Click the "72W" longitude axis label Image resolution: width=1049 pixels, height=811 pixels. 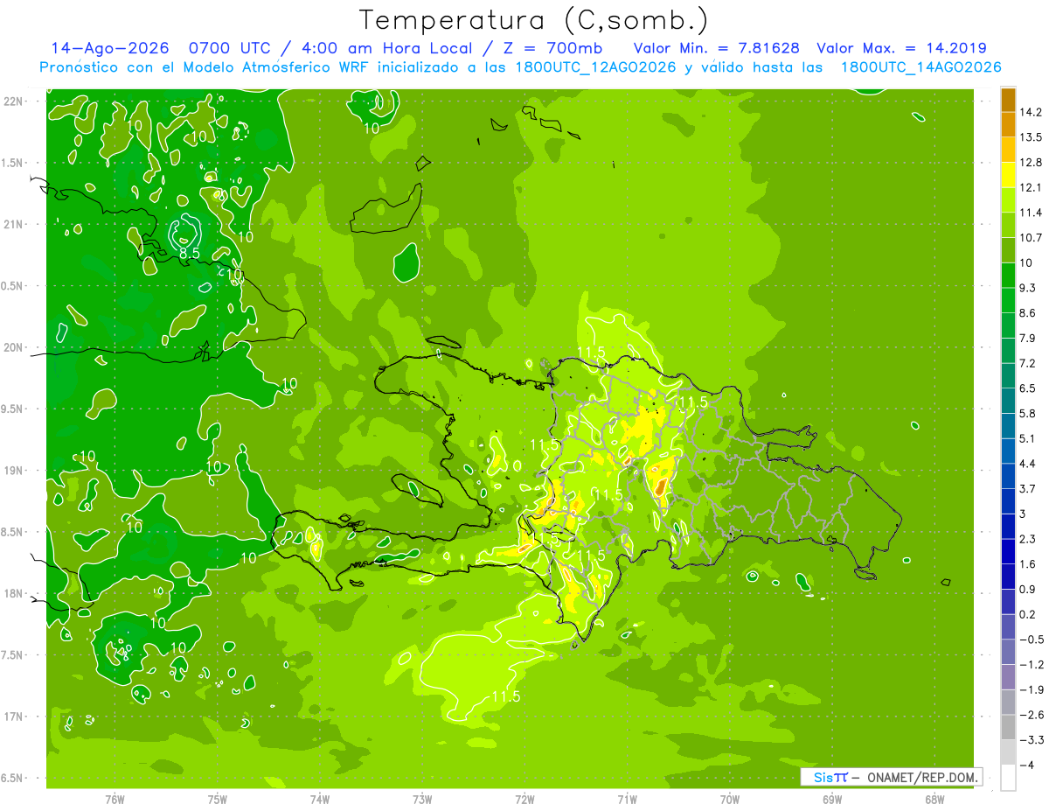(524, 800)
